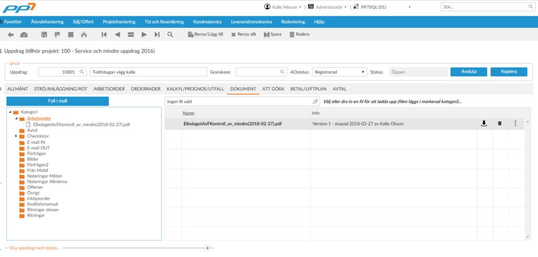Switch to the KALKYL/PROGNOS/UTFALL tab

tap(195, 89)
